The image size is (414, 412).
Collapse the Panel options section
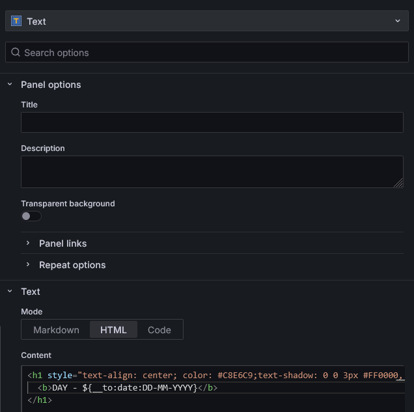(10, 85)
